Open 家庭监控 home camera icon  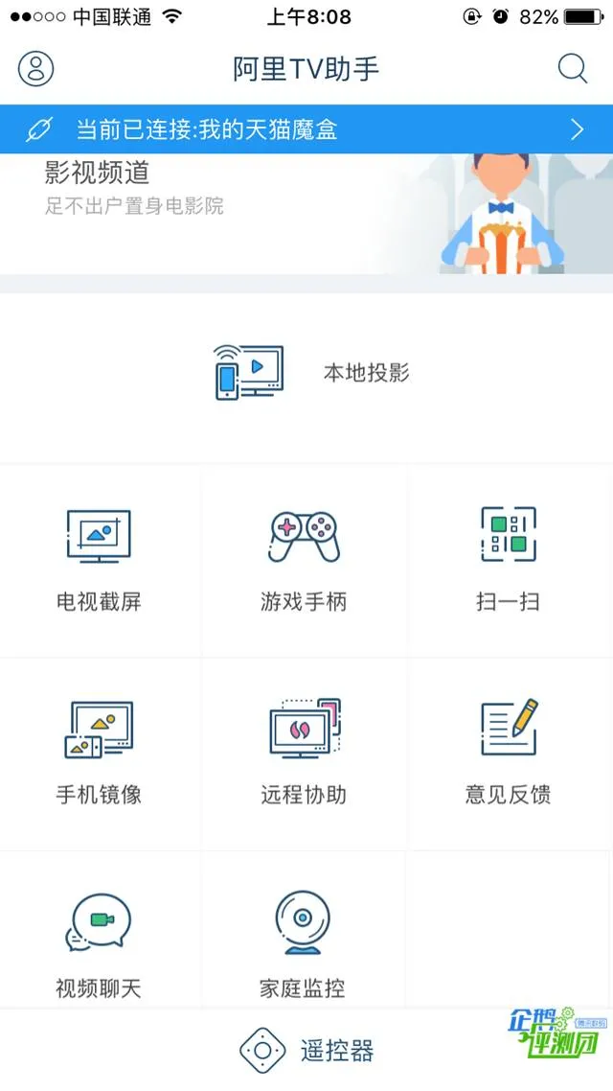coord(303,922)
